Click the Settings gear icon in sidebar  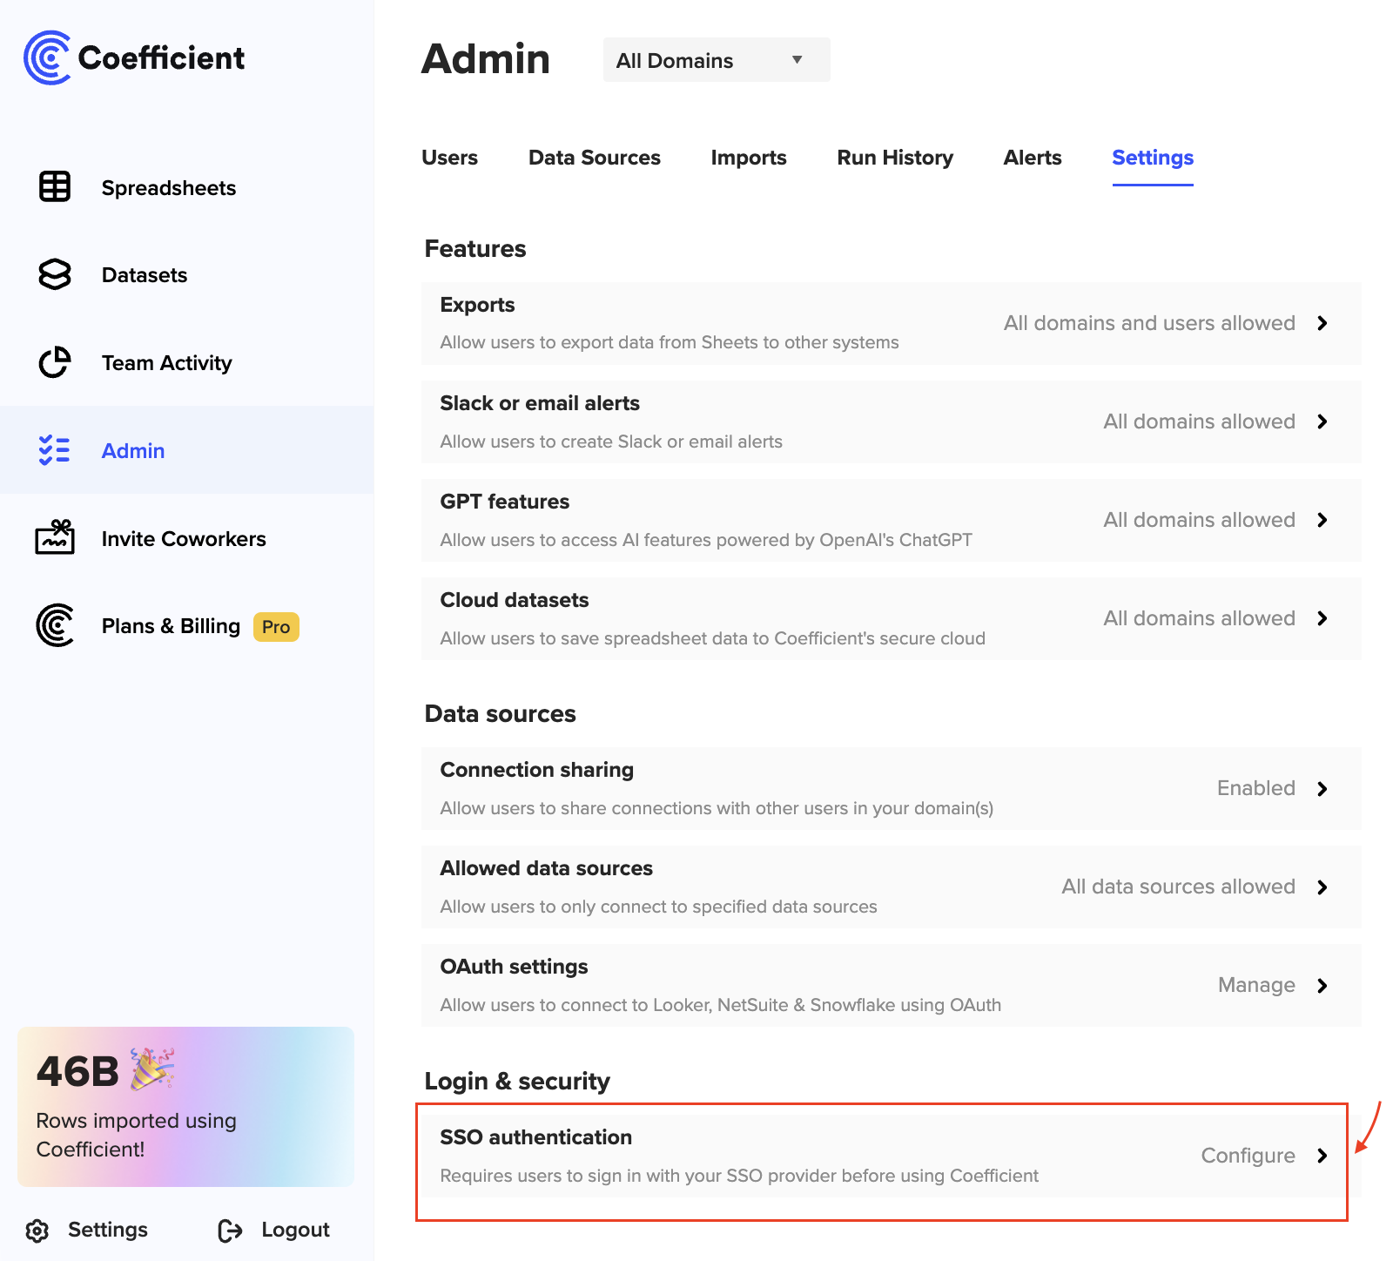point(37,1231)
